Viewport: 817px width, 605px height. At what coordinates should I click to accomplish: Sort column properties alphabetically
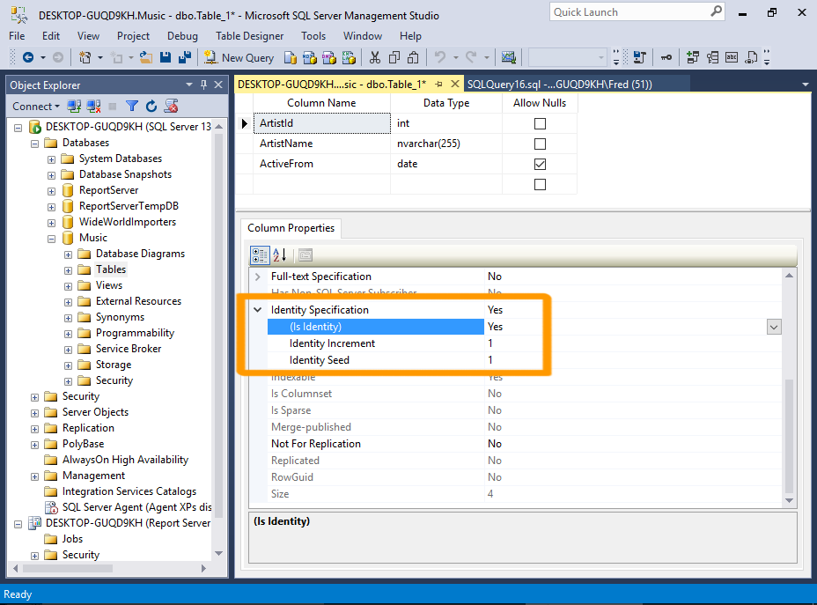[x=280, y=255]
